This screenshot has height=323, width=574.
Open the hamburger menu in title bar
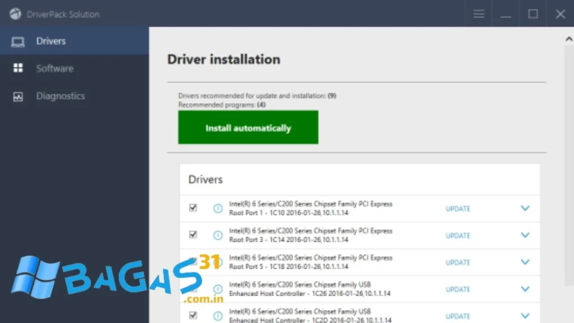point(479,14)
